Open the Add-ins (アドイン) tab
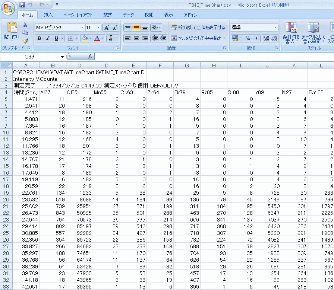Image resolution: width=334 pixels, height=290 pixels. 190,15
